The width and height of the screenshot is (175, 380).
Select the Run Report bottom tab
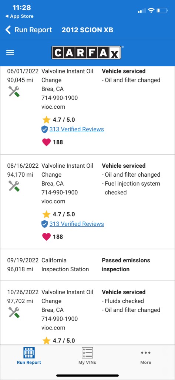(29, 356)
